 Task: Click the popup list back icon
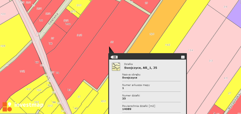pos(114,57)
